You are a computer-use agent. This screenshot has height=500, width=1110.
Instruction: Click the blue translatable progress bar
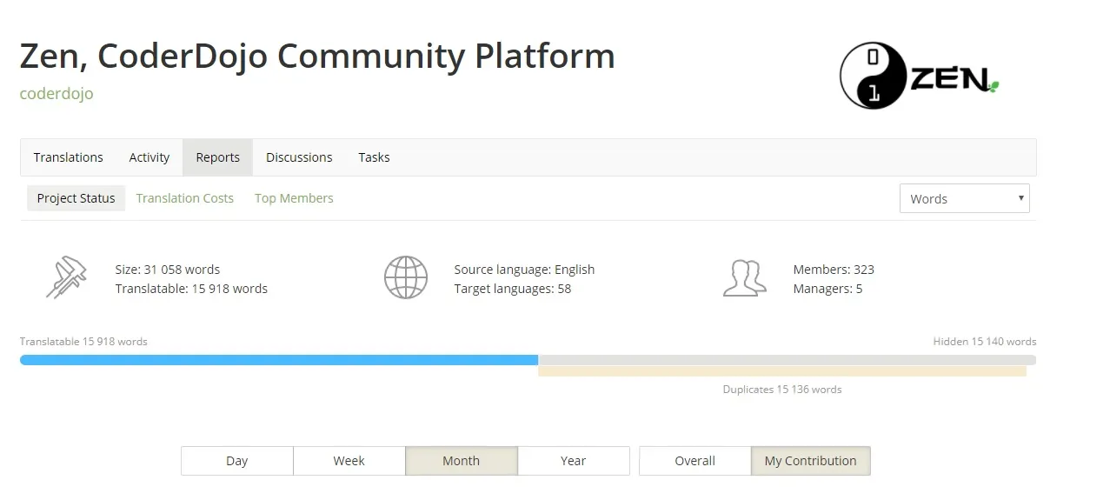279,360
